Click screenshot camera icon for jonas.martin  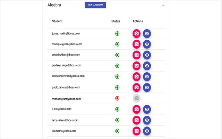[136, 34]
